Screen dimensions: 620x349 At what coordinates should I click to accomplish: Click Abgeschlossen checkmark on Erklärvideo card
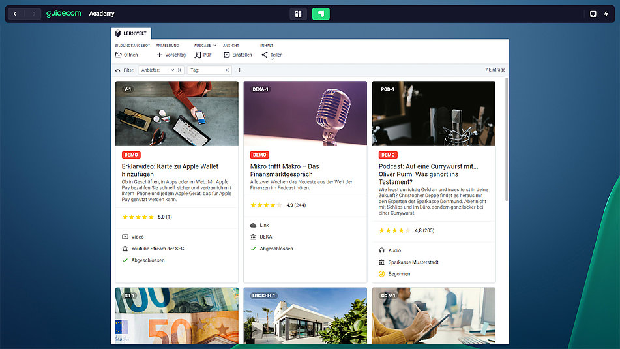[125, 260]
